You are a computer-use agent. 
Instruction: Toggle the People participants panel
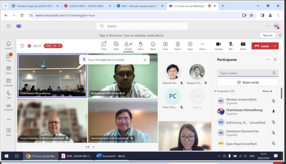tap(128, 46)
